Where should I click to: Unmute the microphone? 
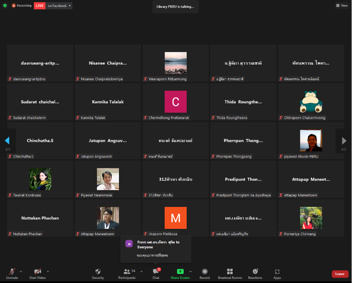pyautogui.click(x=12, y=273)
